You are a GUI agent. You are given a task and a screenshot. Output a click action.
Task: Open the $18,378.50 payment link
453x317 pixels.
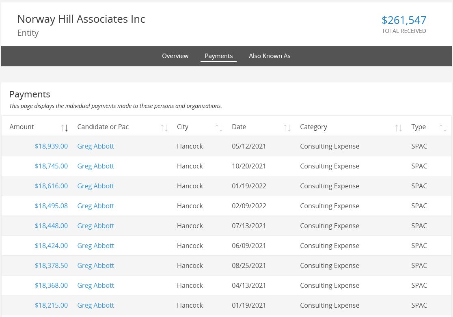[x=51, y=265]
